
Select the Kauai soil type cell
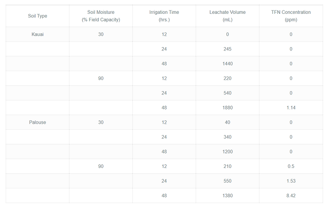click(x=37, y=34)
